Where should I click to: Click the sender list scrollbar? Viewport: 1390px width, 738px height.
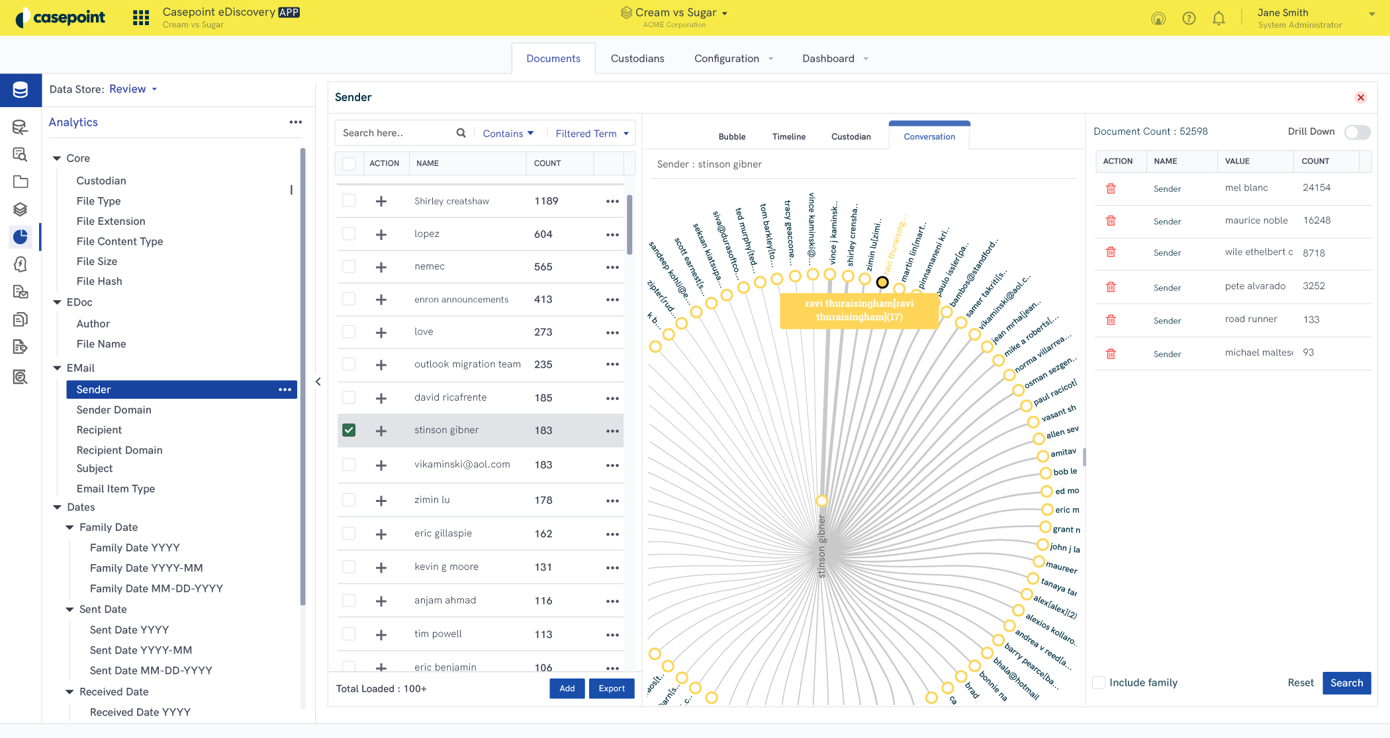tap(629, 225)
